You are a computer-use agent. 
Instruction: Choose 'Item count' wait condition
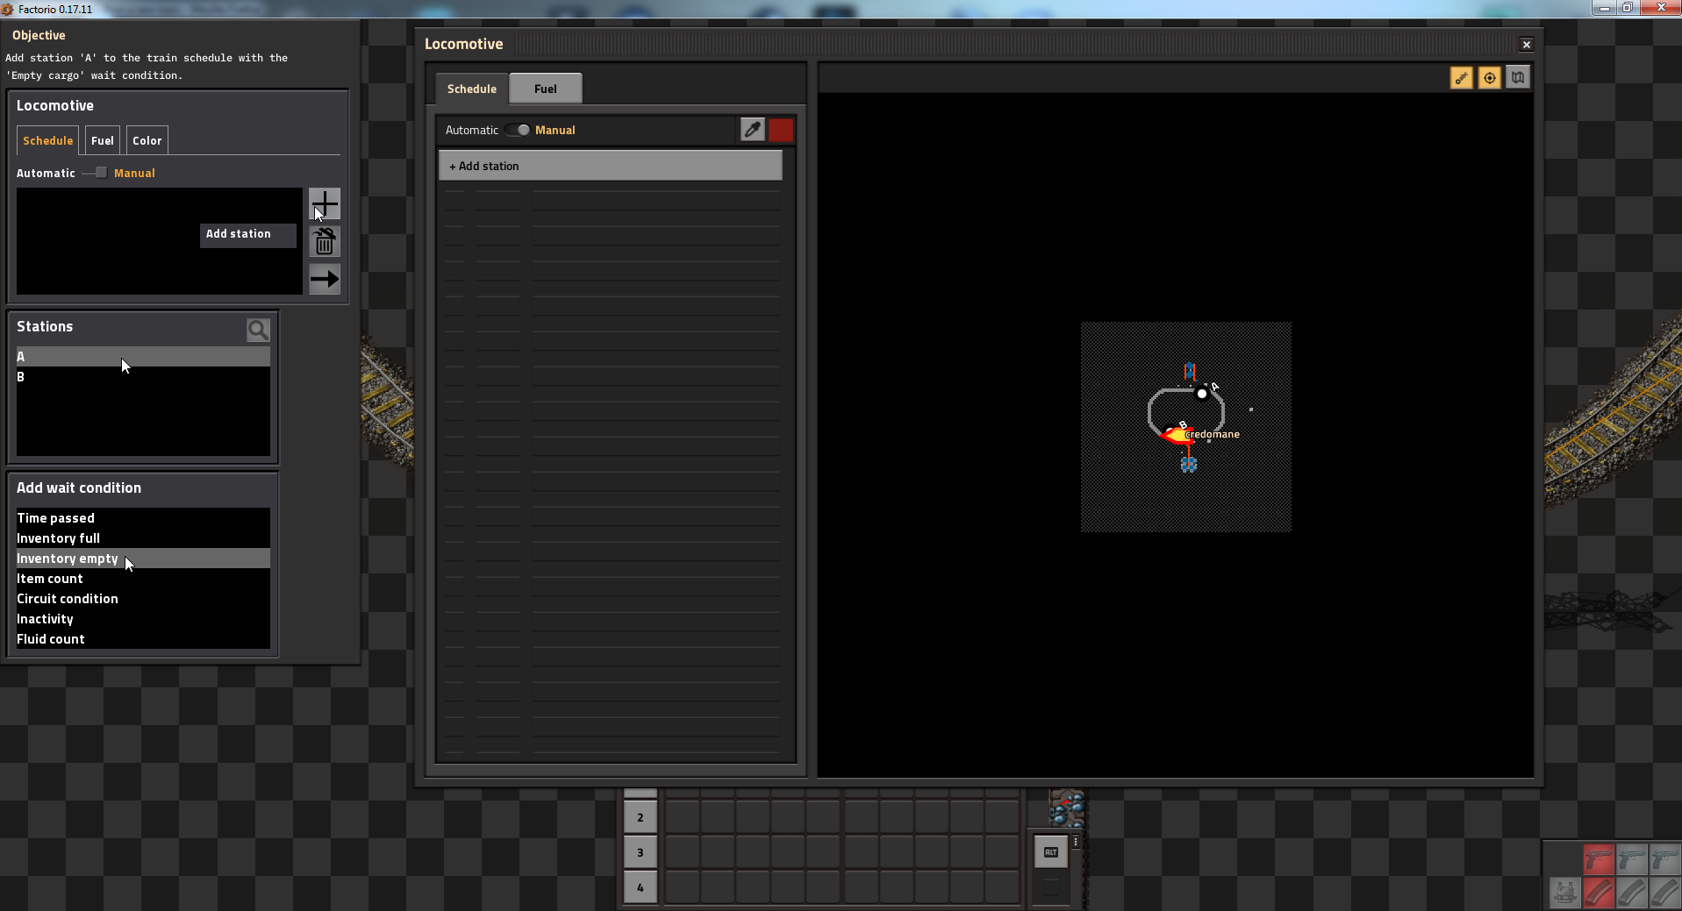click(x=143, y=579)
